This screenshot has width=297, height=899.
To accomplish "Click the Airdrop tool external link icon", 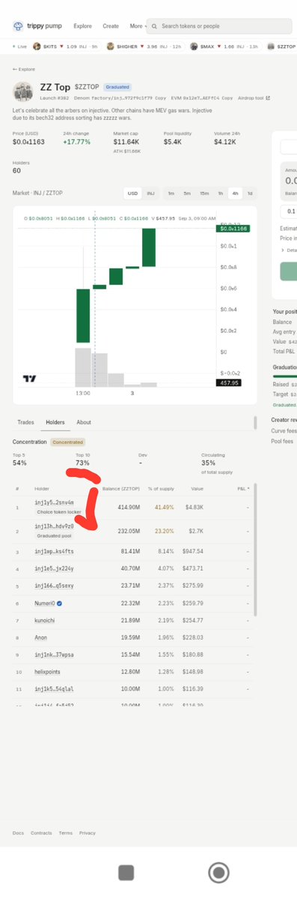I will pos(268,98).
